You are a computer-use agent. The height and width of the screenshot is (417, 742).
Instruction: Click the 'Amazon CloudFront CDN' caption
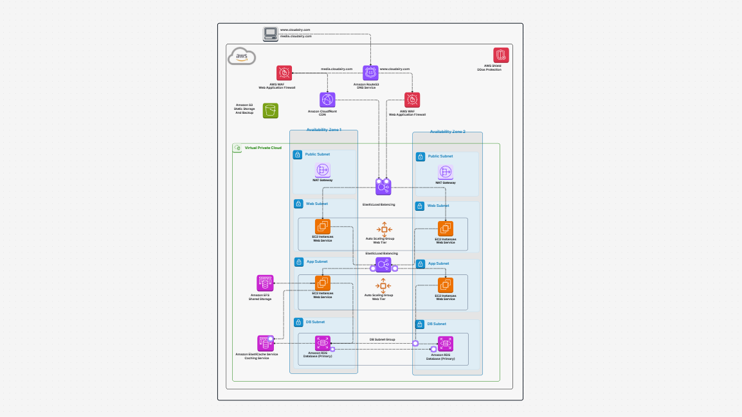tap(322, 113)
